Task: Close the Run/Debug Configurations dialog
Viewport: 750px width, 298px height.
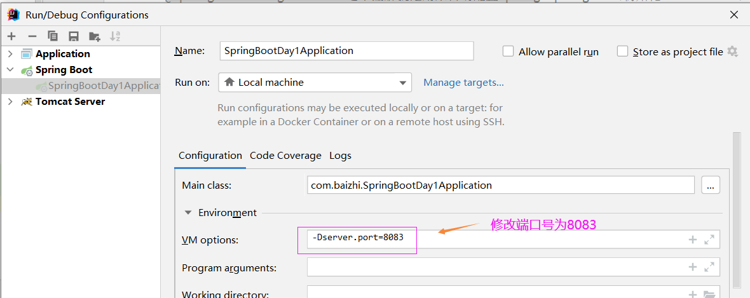Action: 733,15
